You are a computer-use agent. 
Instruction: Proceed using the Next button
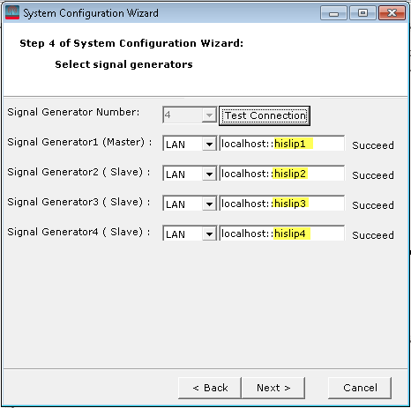273,388
